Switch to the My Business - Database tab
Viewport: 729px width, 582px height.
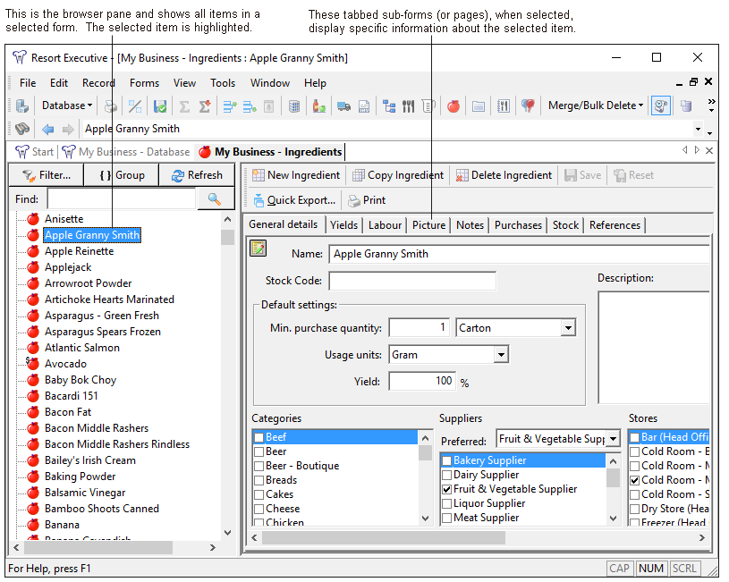[x=126, y=152]
